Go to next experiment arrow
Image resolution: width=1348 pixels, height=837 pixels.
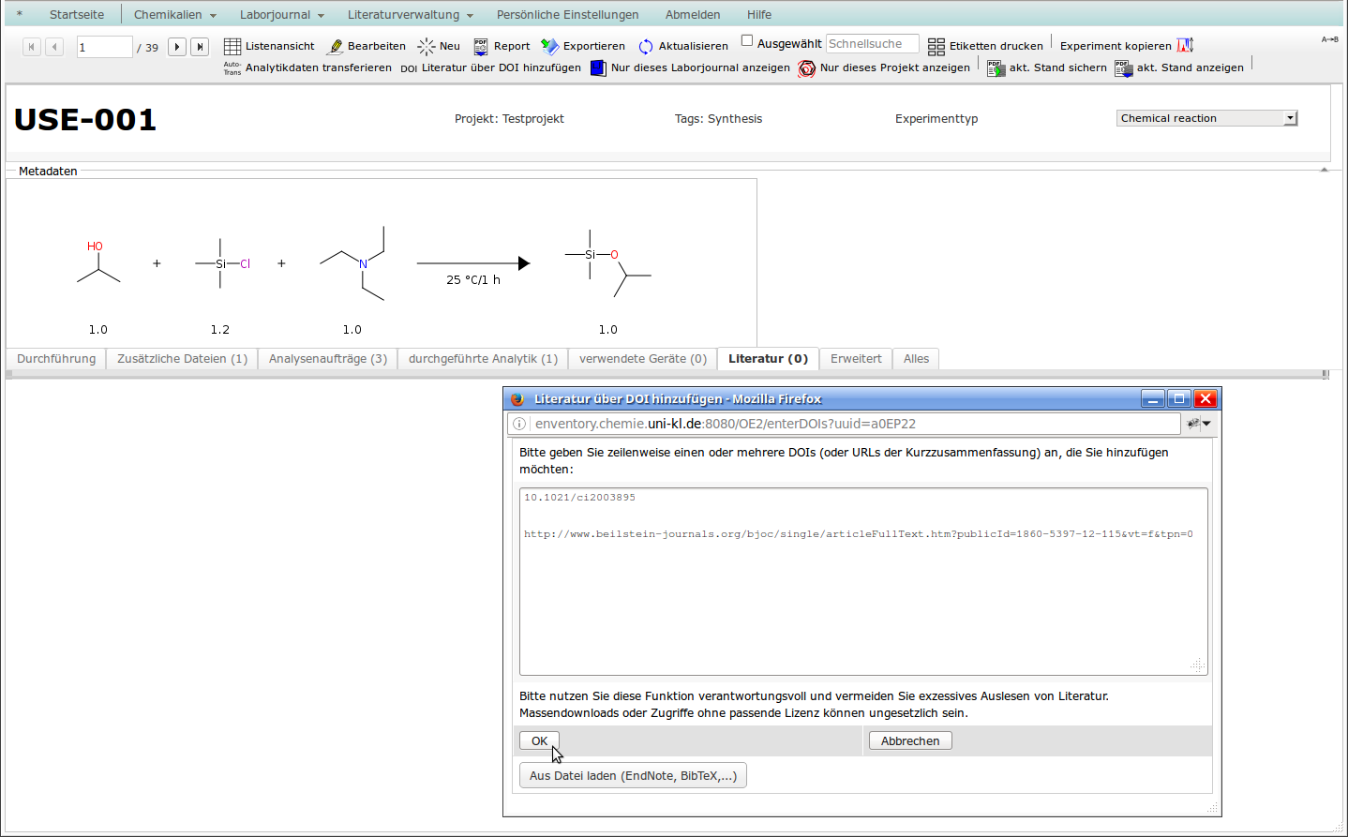pyautogui.click(x=177, y=47)
